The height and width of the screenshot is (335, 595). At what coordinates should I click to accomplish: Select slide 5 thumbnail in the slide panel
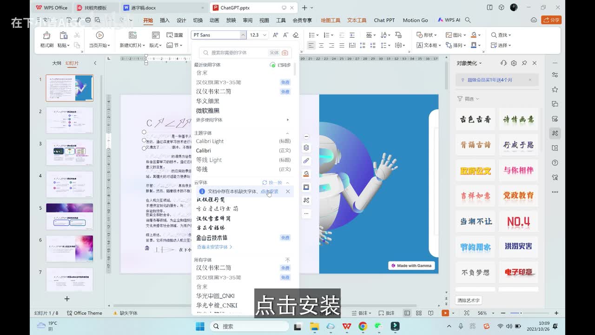69,216
